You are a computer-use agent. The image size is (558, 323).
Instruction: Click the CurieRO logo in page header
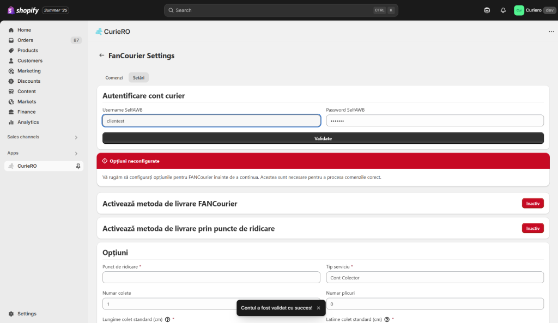pyautogui.click(x=99, y=32)
